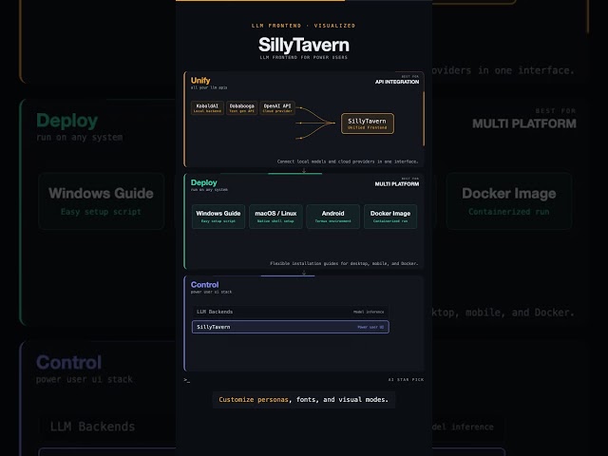Click the large dimmed Deploy heading in the background
This screenshot has width=608, height=456.
66,121
